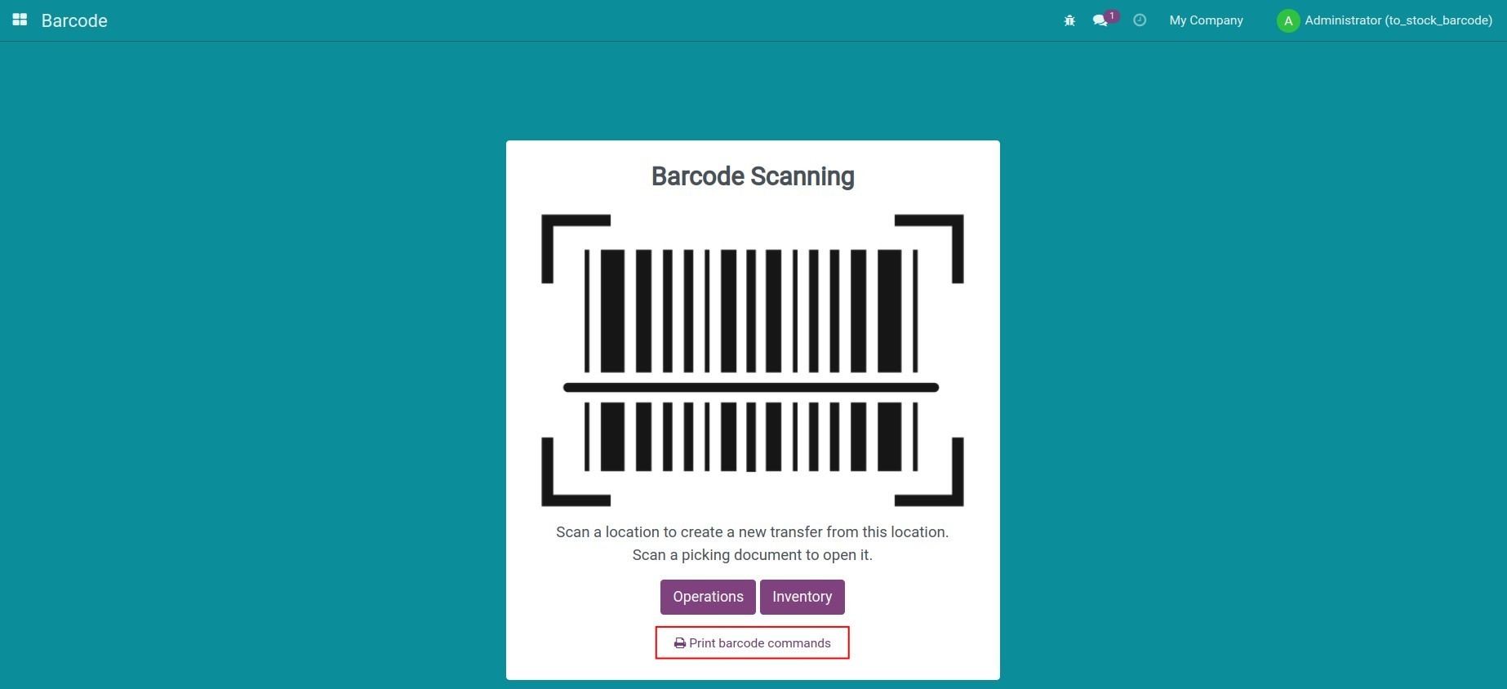
Task: Open Print barcode commands
Action: pyautogui.click(x=752, y=642)
